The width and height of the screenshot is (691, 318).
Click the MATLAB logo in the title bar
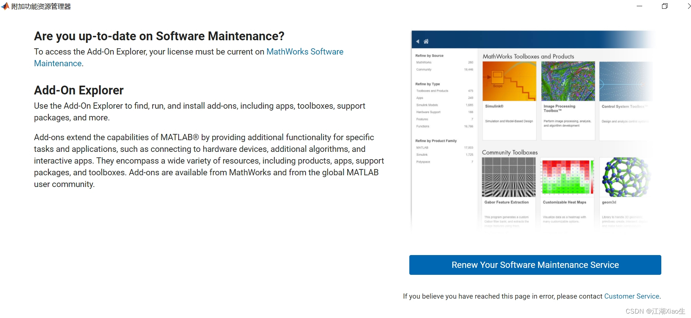pos(5,6)
